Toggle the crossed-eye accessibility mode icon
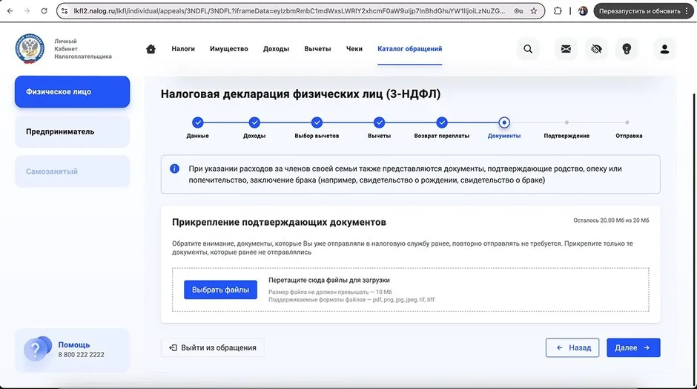This screenshot has width=697, height=389. 596,49
